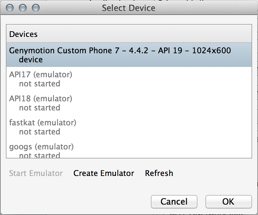Click 'not started' status below fastkat

40,132
